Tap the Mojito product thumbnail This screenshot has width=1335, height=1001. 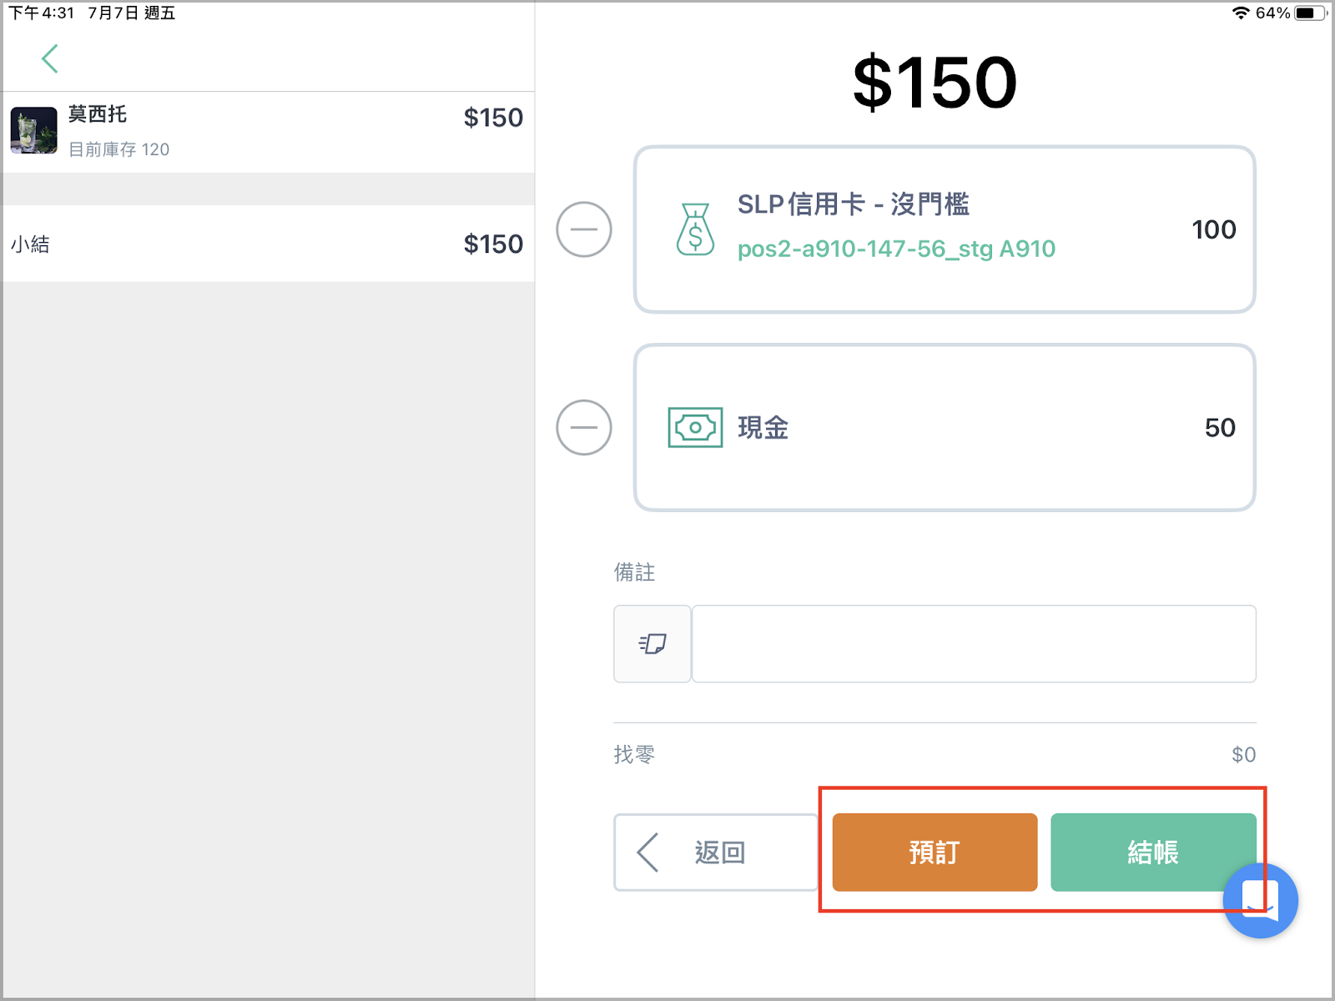[34, 130]
